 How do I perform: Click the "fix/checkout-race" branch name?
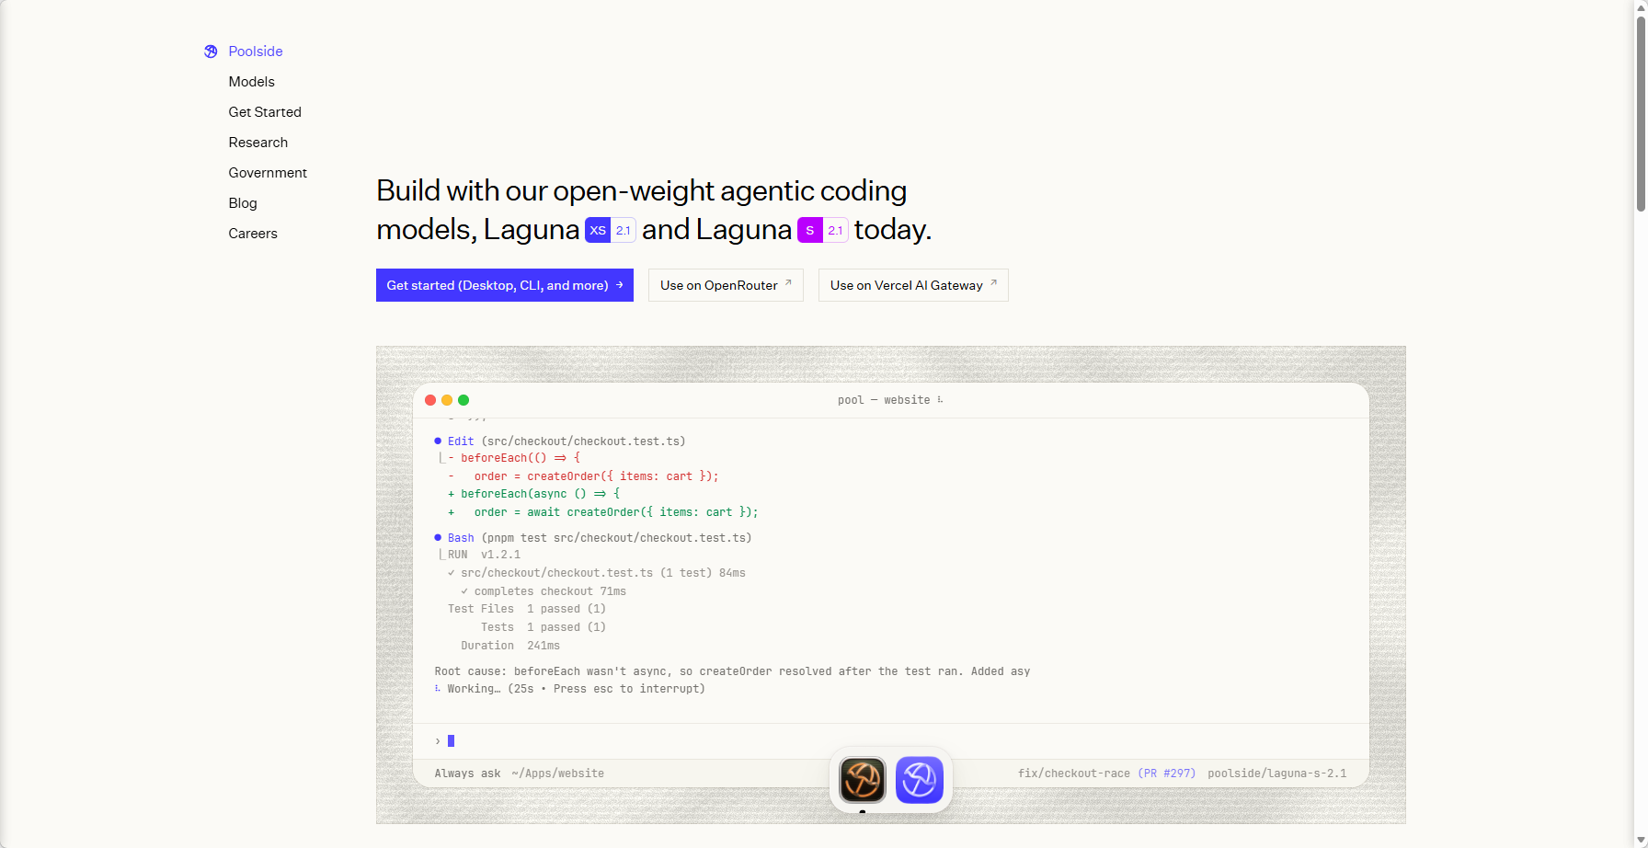pos(1073,774)
